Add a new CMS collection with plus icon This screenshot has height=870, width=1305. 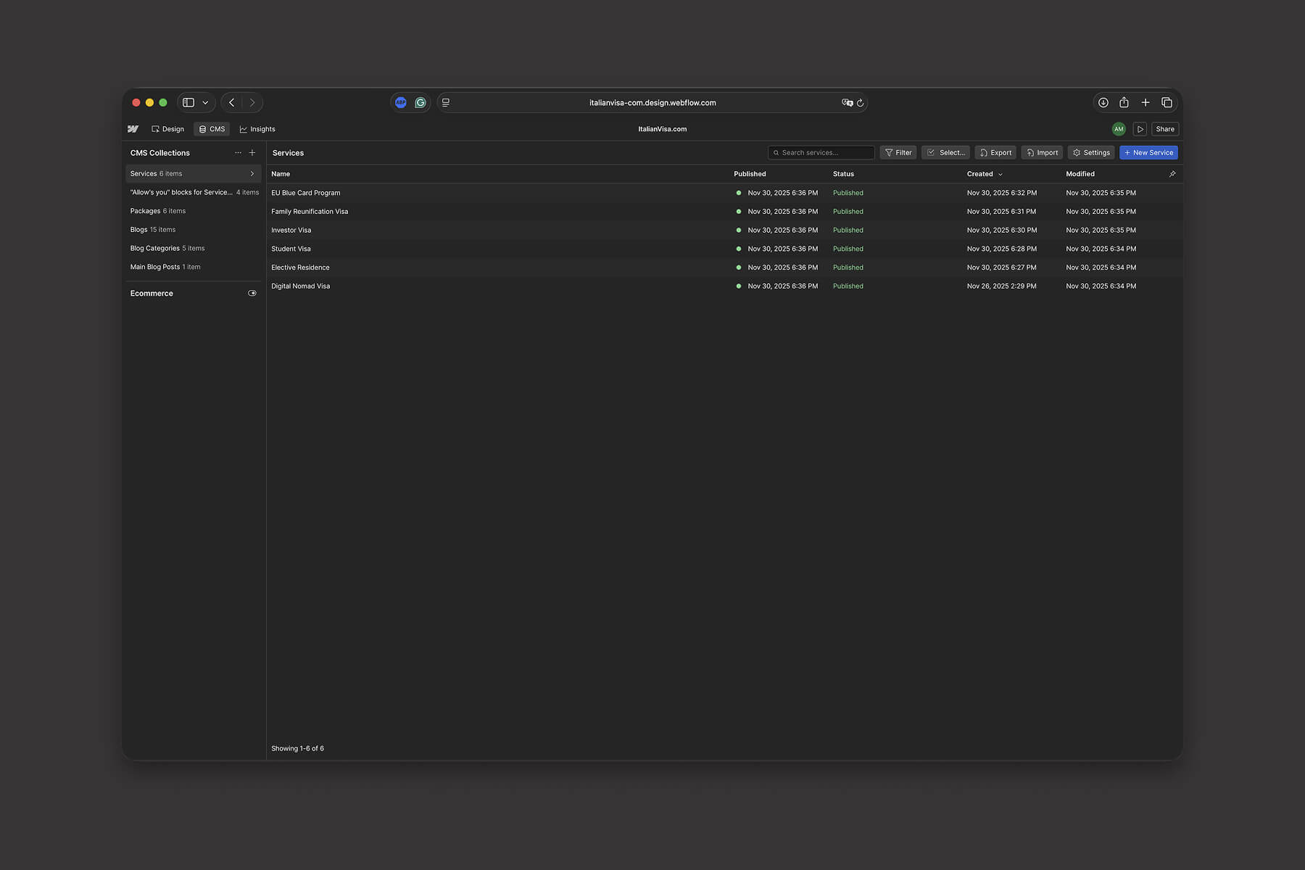click(252, 153)
